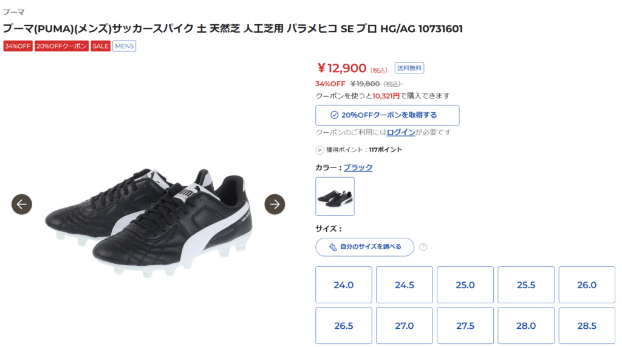Choose the 27.0 size box
The image size is (622, 347).
click(404, 326)
